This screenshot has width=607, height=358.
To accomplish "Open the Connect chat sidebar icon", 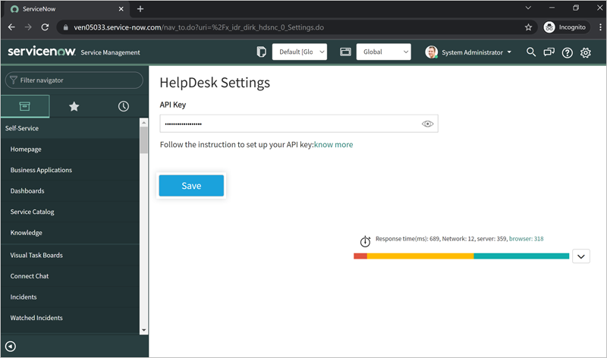I will click(549, 52).
